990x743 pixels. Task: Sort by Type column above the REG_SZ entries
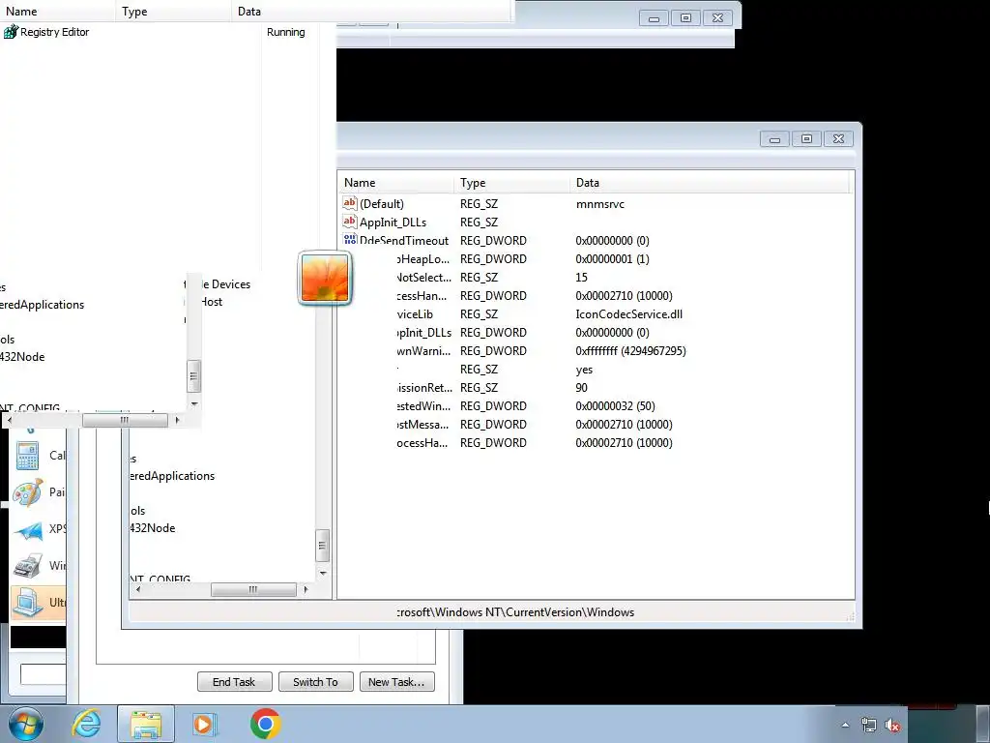tap(512, 183)
